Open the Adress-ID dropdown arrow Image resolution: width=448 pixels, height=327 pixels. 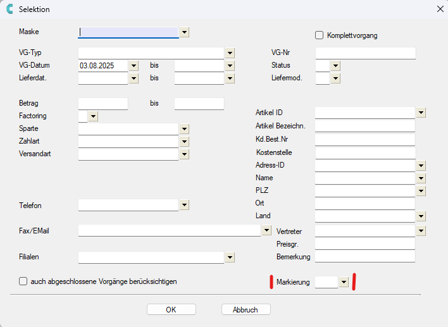[421, 165]
